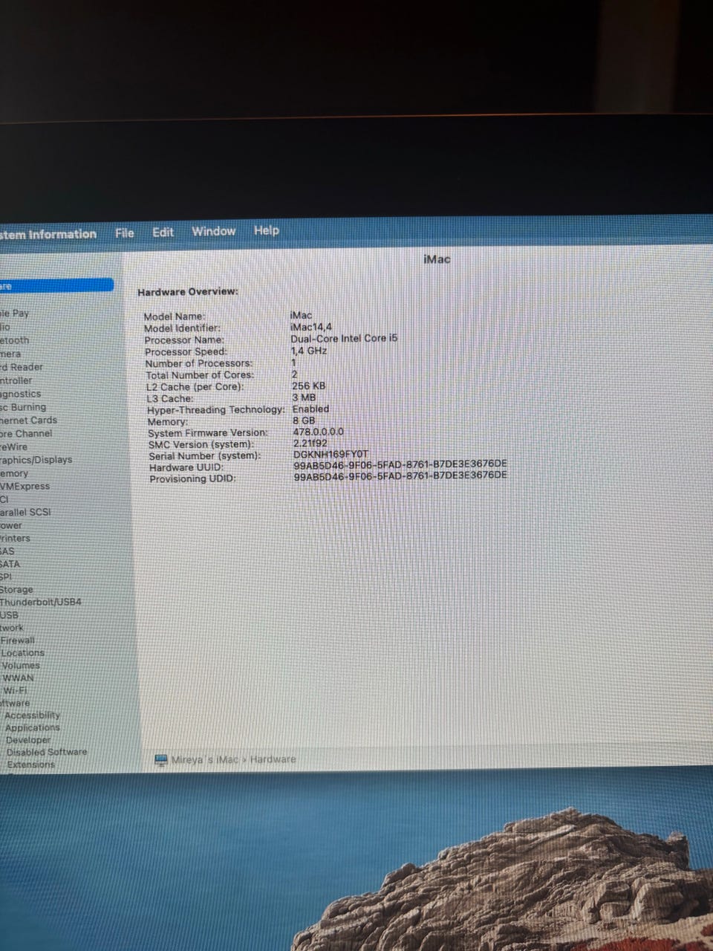Select Graphics/Displays in the sidebar
Image resolution: width=713 pixels, height=951 pixels.
36,460
